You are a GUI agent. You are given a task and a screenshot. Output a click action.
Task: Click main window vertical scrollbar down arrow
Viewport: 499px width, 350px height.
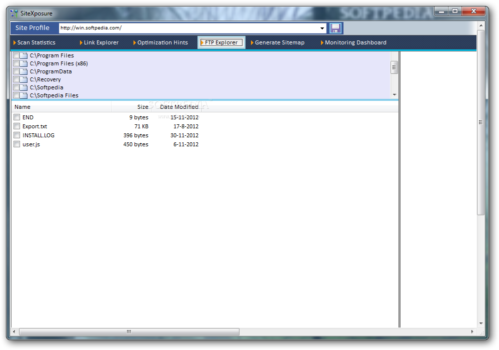[x=480, y=324]
